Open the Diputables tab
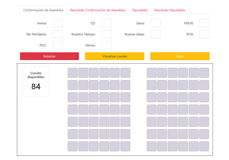229x160 pixels. tap(140, 10)
